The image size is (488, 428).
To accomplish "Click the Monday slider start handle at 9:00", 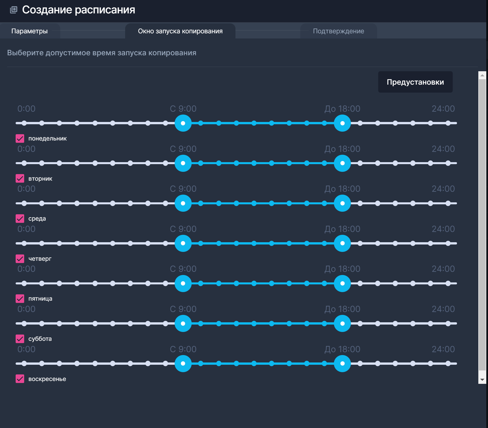I will (x=183, y=123).
